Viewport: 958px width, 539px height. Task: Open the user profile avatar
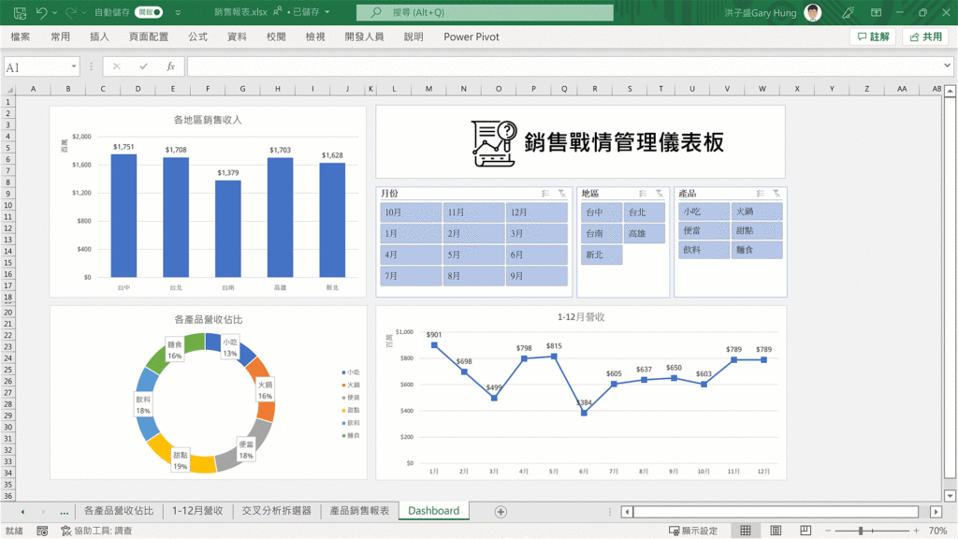tap(813, 12)
